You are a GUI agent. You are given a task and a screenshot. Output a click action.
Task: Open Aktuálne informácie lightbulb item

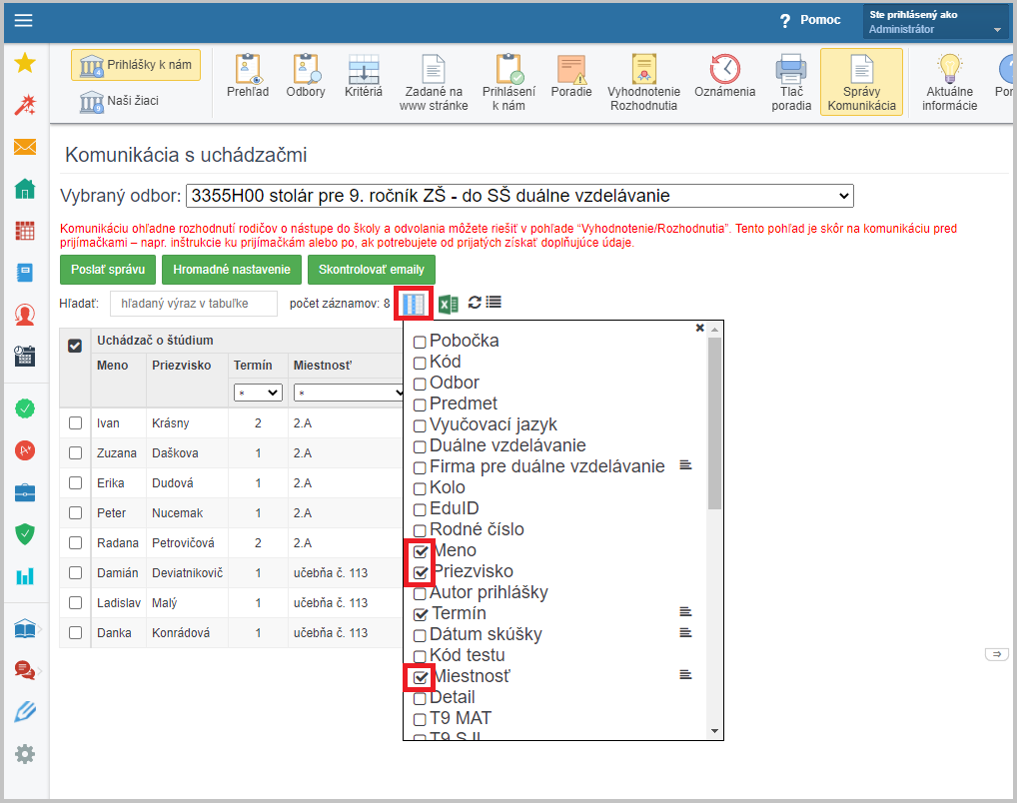coord(949,83)
